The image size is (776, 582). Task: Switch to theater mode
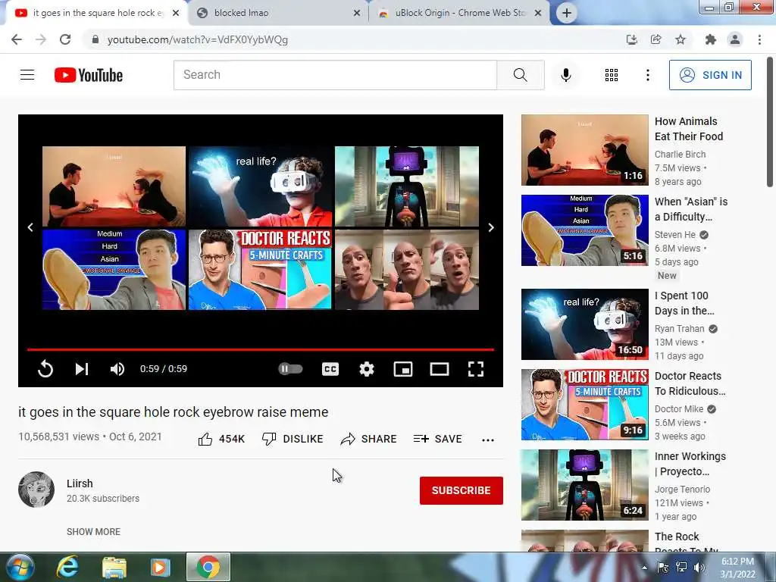(x=440, y=369)
